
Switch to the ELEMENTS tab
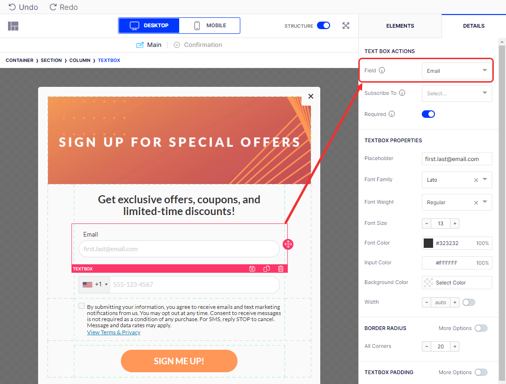click(400, 26)
